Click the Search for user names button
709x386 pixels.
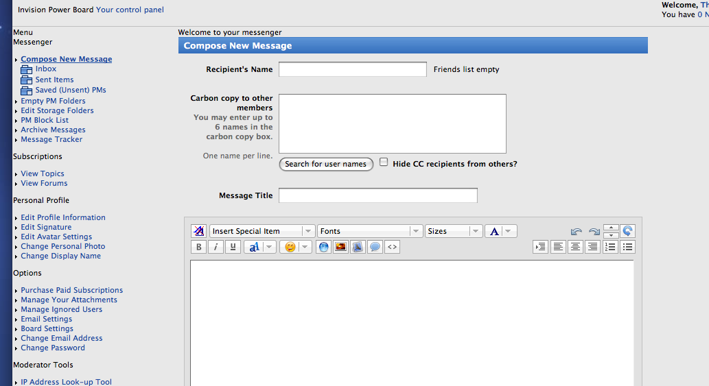326,164
